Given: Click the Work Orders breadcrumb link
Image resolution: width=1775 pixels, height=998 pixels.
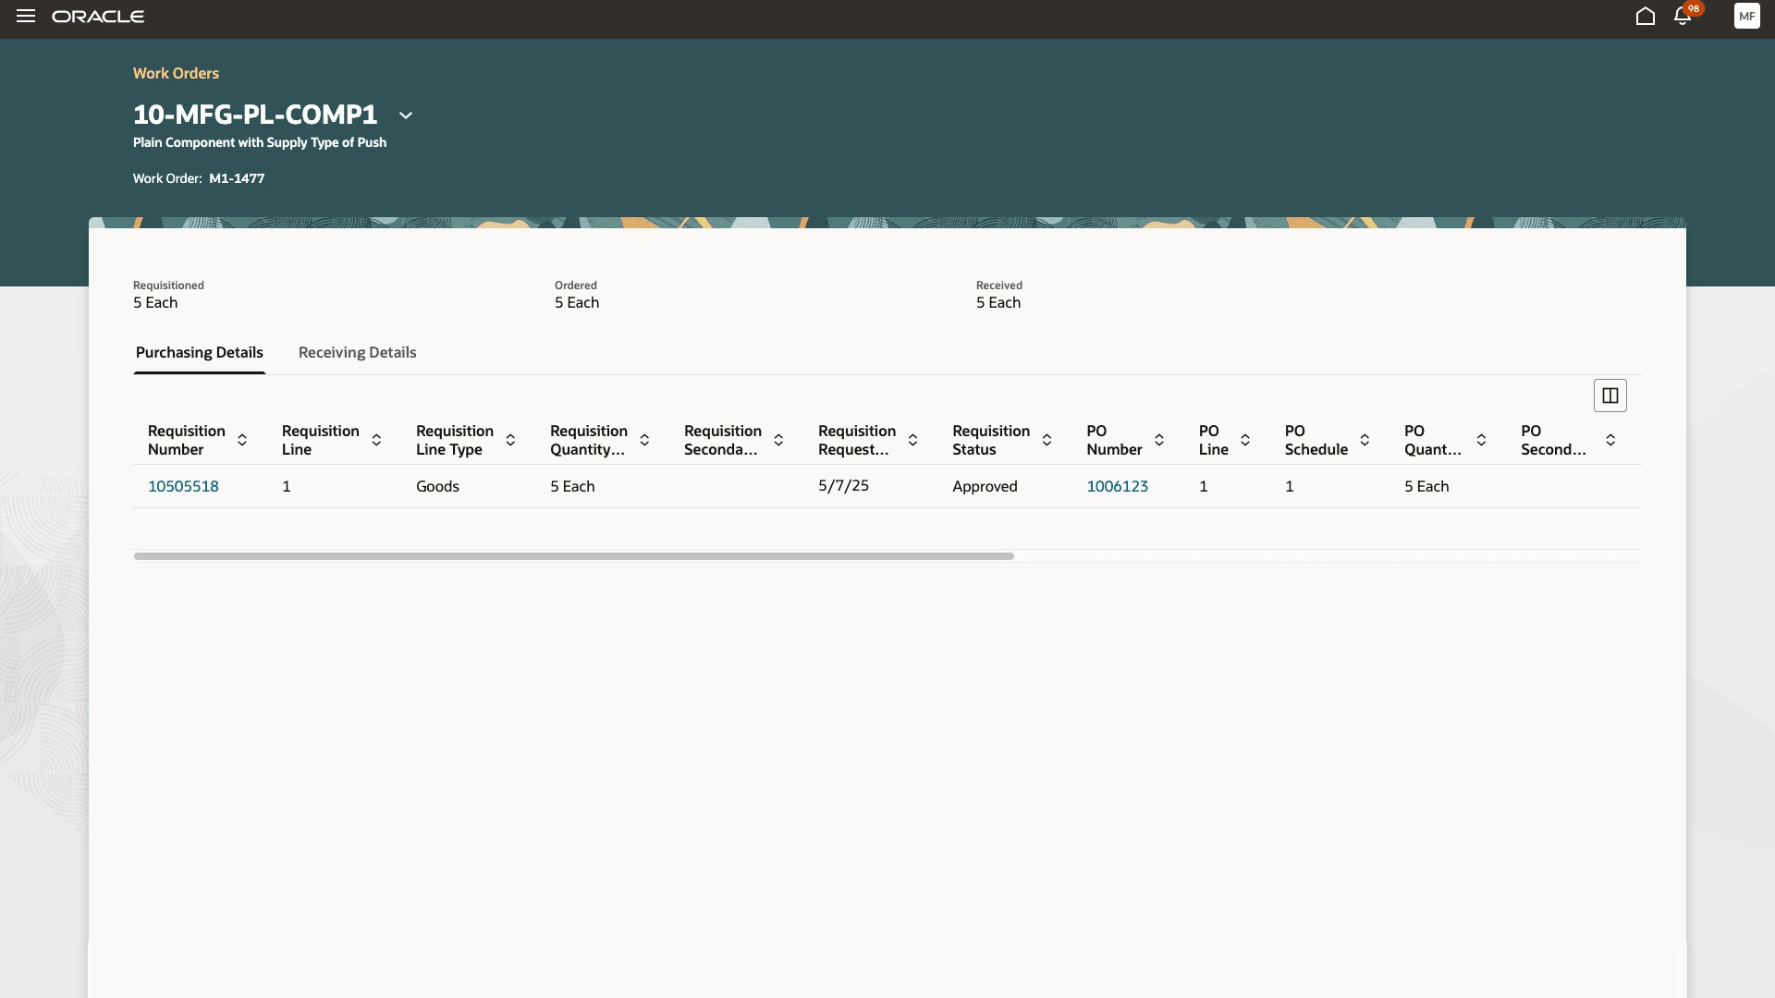Looking at the screenshot, I should [x=176, y=73].
